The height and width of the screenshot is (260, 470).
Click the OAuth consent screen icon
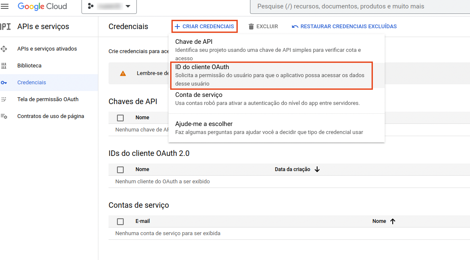pos(4,99)
